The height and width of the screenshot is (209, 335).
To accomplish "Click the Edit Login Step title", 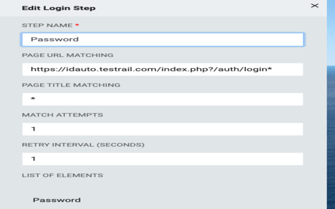I will coord(59,8).
